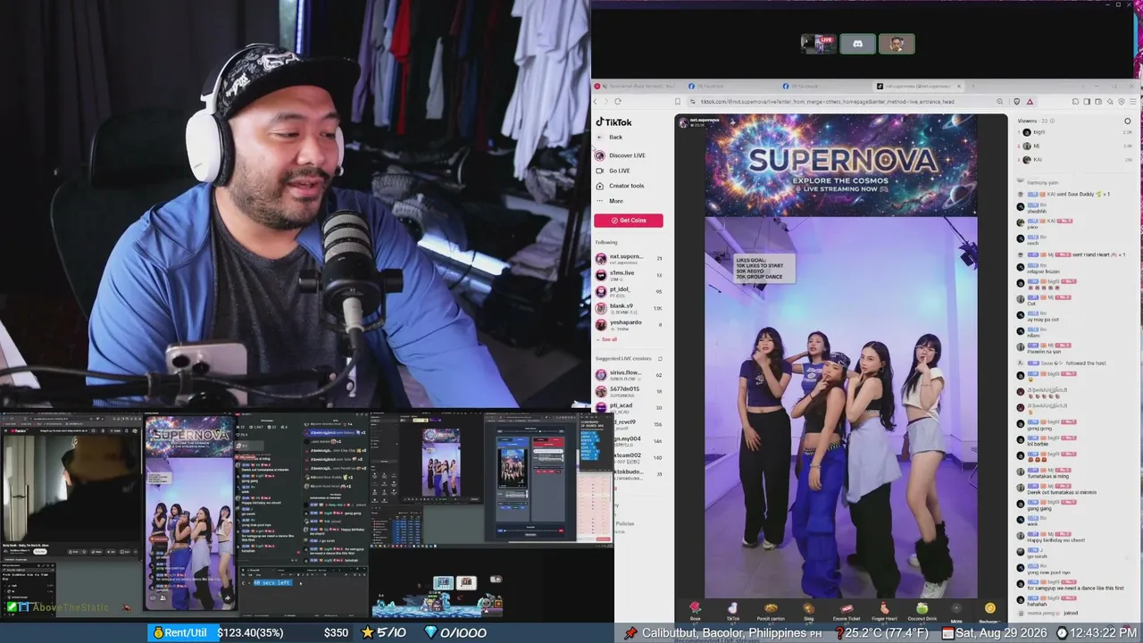Open the Brave Wallet icon
The width and height of the screenshot is (1143, 643).
[1097, 102]
